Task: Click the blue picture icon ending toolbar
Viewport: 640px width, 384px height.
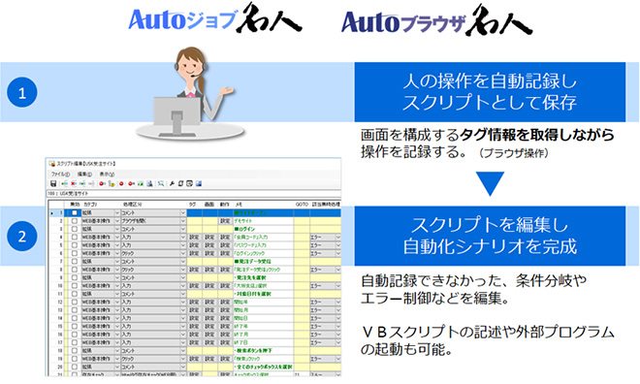Action: point(199,183)
